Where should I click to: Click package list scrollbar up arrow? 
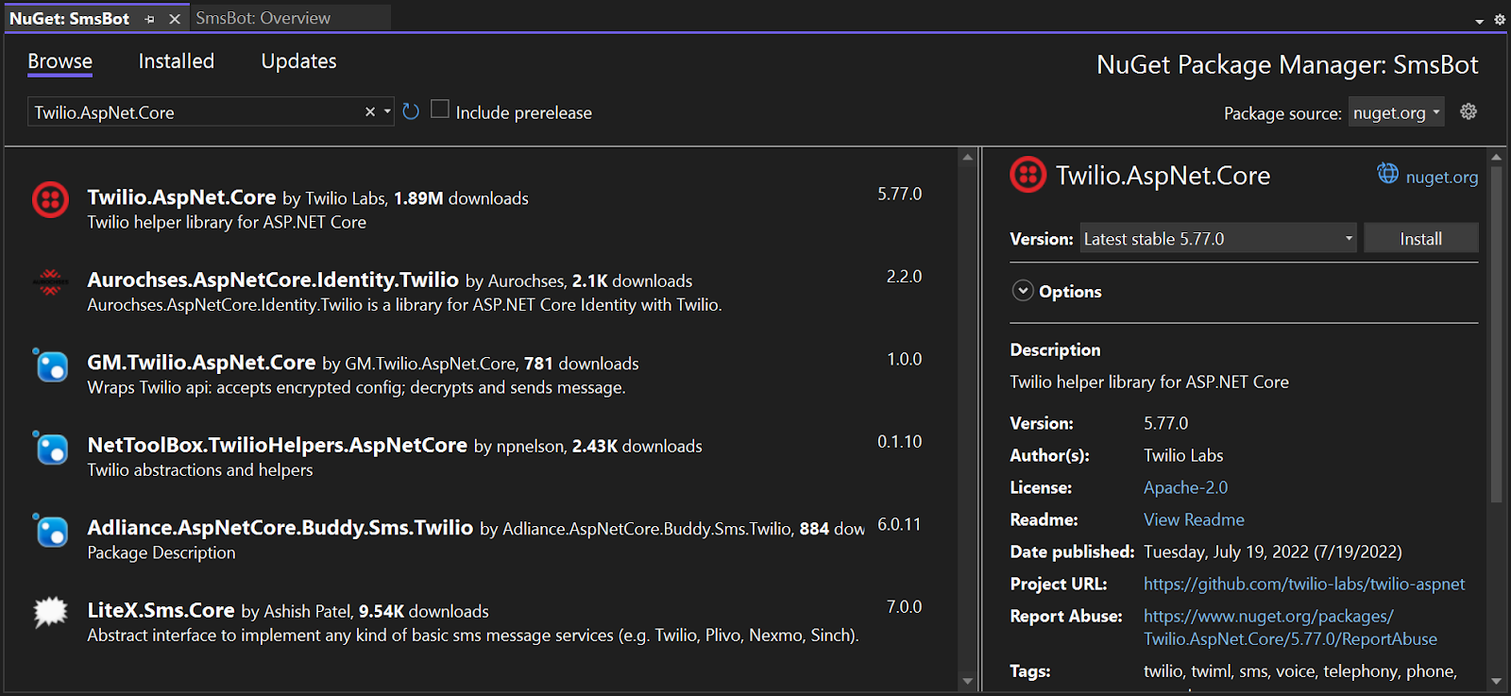tap(967, 158)
